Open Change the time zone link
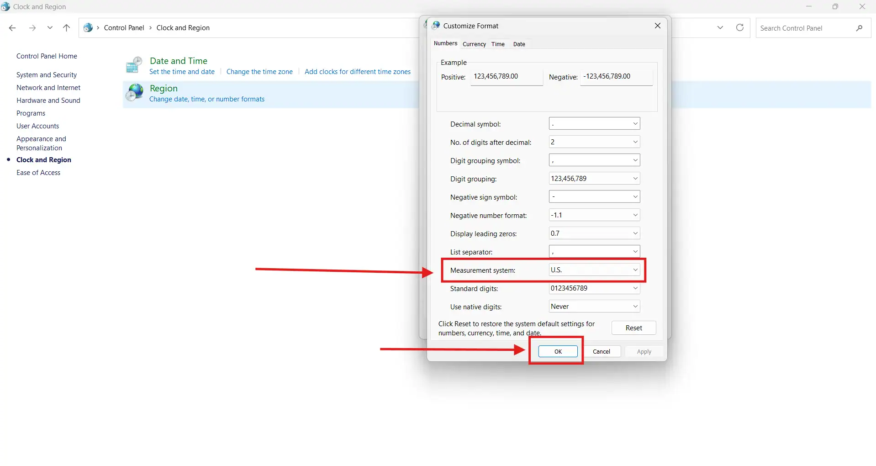This screenshot has height=466, width=876. 259,72
